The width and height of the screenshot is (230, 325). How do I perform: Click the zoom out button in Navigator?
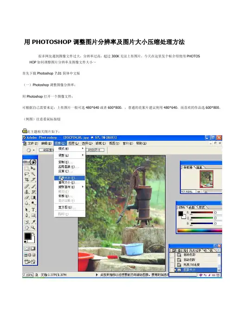[198, 192]
